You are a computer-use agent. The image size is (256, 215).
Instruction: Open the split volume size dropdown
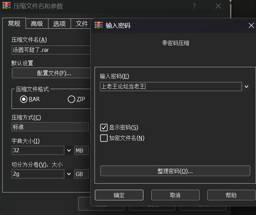[69, 174]
